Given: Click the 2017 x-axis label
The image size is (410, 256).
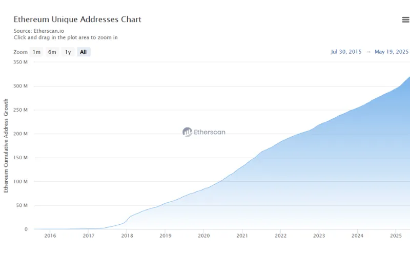Looking at the screenshot, I should coord(89,236).
